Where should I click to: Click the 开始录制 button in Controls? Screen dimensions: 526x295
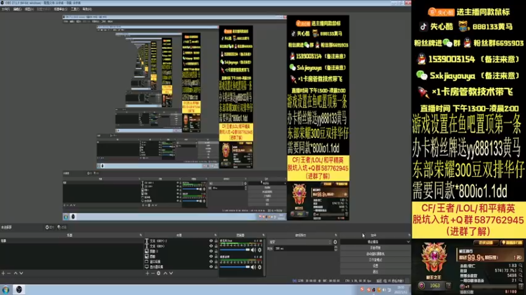click(x=375, y=248)
